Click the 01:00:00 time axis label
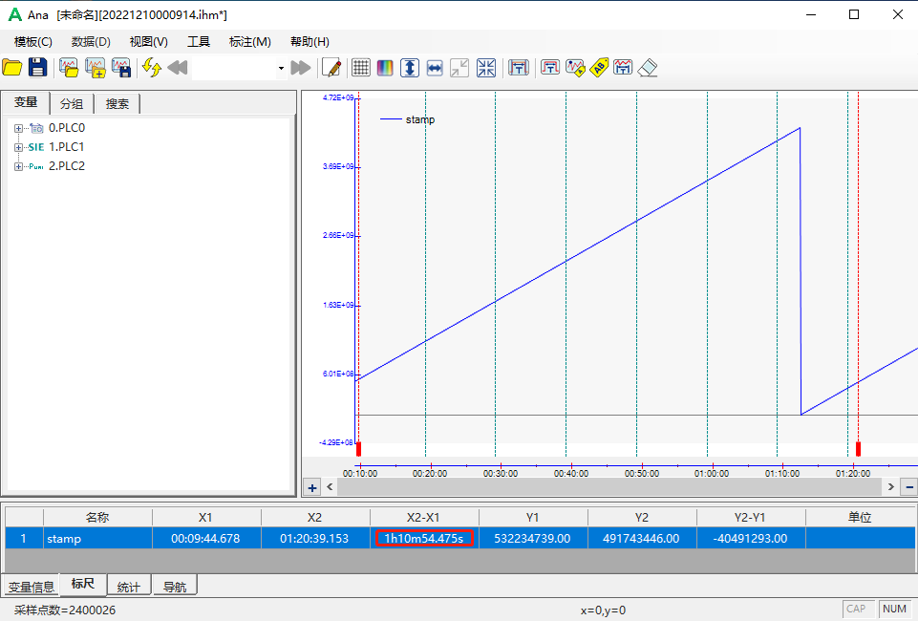Screen dimensions: 918x621 pyautogui.click(x=712, y=473)
